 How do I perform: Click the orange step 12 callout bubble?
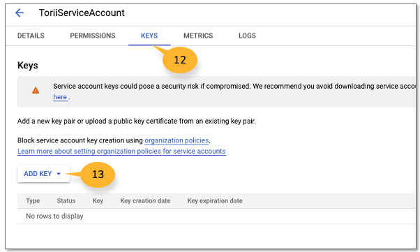coord(180,60)
